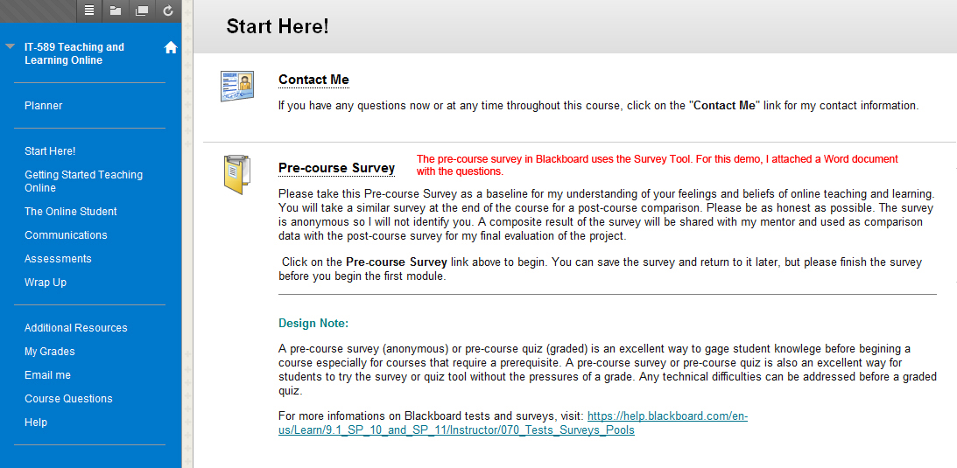View My Grades in the sidebar
Image resolution: width=957 pixels, height=468 pixels.
[50, 352]
